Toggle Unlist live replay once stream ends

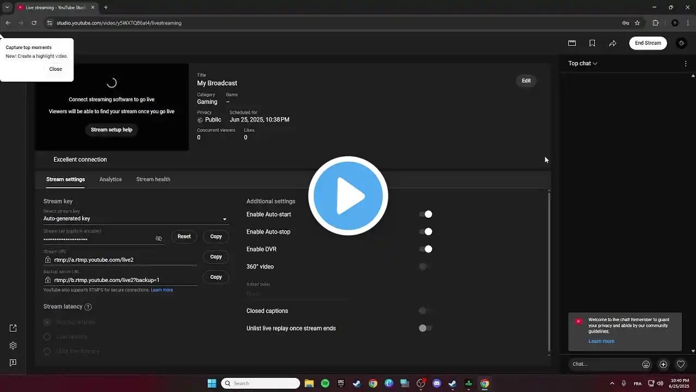(x=426, y=328)
